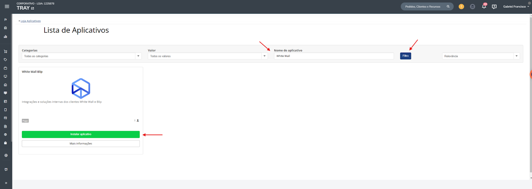Click the yellow exclamation alert icon
Viewport: 532px width, 189px height.
[x=461, y=6]
